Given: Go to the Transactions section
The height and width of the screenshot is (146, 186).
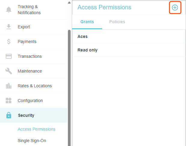Looking at the screenshot, I should [30, 56].
